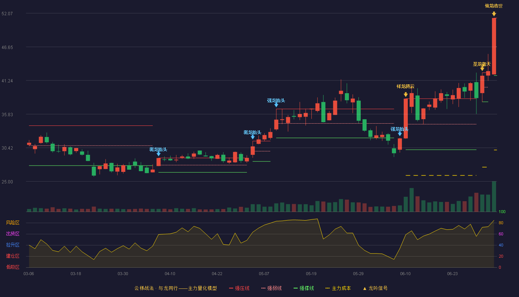Image resolution: width=519 pixels, height=297 pixels.
Task: Select the 06-23 date label
Action: [452, 274]
